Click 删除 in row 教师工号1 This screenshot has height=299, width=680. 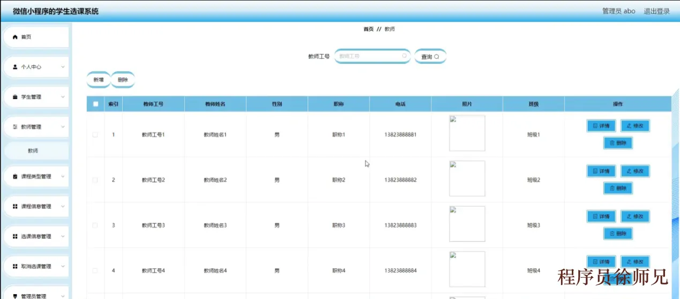point(618,143)
